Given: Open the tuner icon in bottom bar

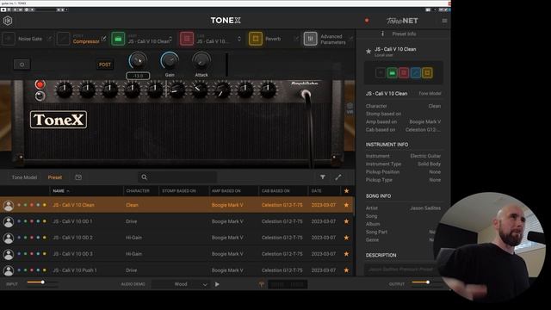Looking at the screenshot, I should click(x=262, y=284).
